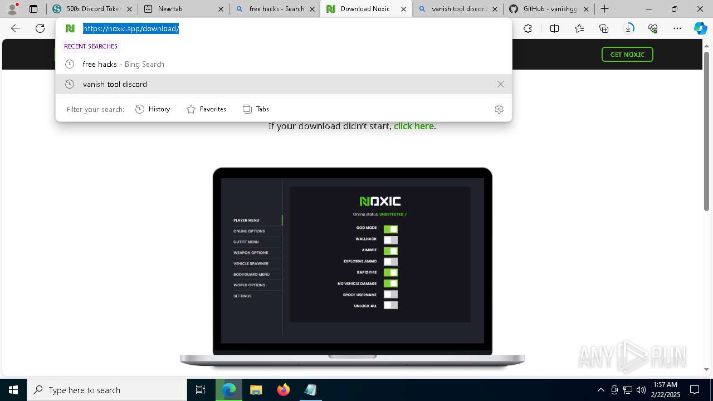713x401 pixels.
Task: Open Microsoft Edge from the taskbar
Action: (229, 390)
